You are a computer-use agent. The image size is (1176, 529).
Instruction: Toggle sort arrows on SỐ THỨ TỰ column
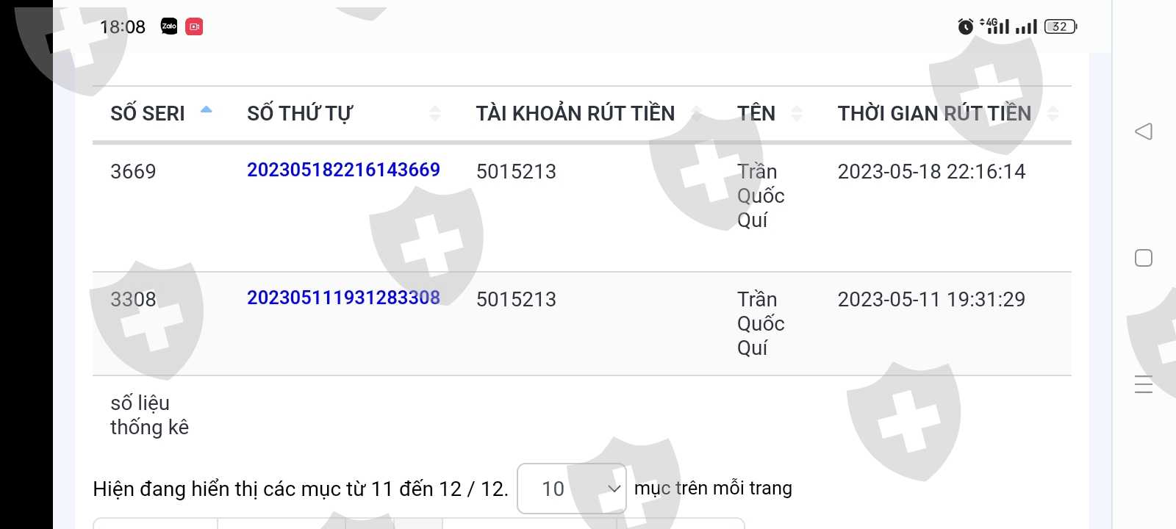[435, 113]
